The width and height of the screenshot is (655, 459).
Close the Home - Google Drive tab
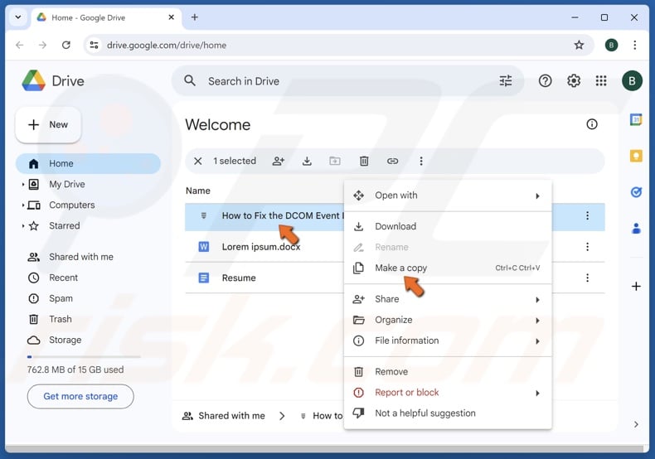[x=172, y=17]
